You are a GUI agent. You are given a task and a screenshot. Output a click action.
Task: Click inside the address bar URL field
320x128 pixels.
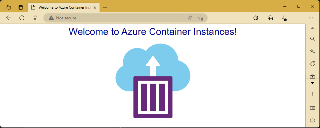pos(132,18)
